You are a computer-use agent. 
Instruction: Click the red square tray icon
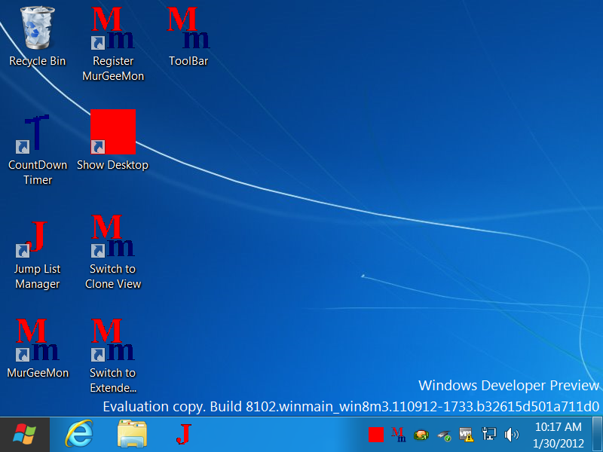(x=375, y=435)
